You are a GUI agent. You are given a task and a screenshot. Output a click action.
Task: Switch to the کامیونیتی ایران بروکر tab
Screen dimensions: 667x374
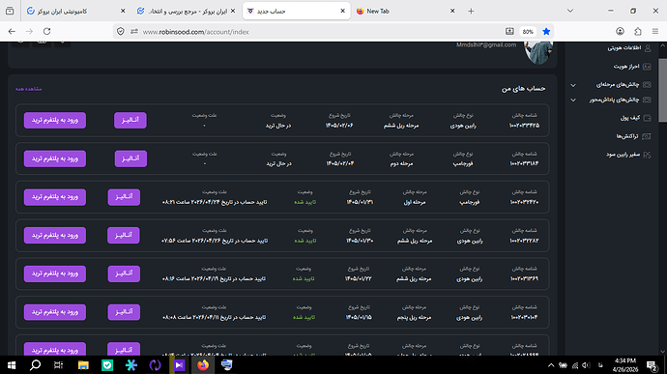point(76,11)
